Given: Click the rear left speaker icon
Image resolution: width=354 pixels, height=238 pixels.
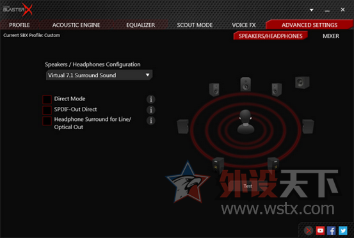Looking at the screenshot, I should coord(218,165).
